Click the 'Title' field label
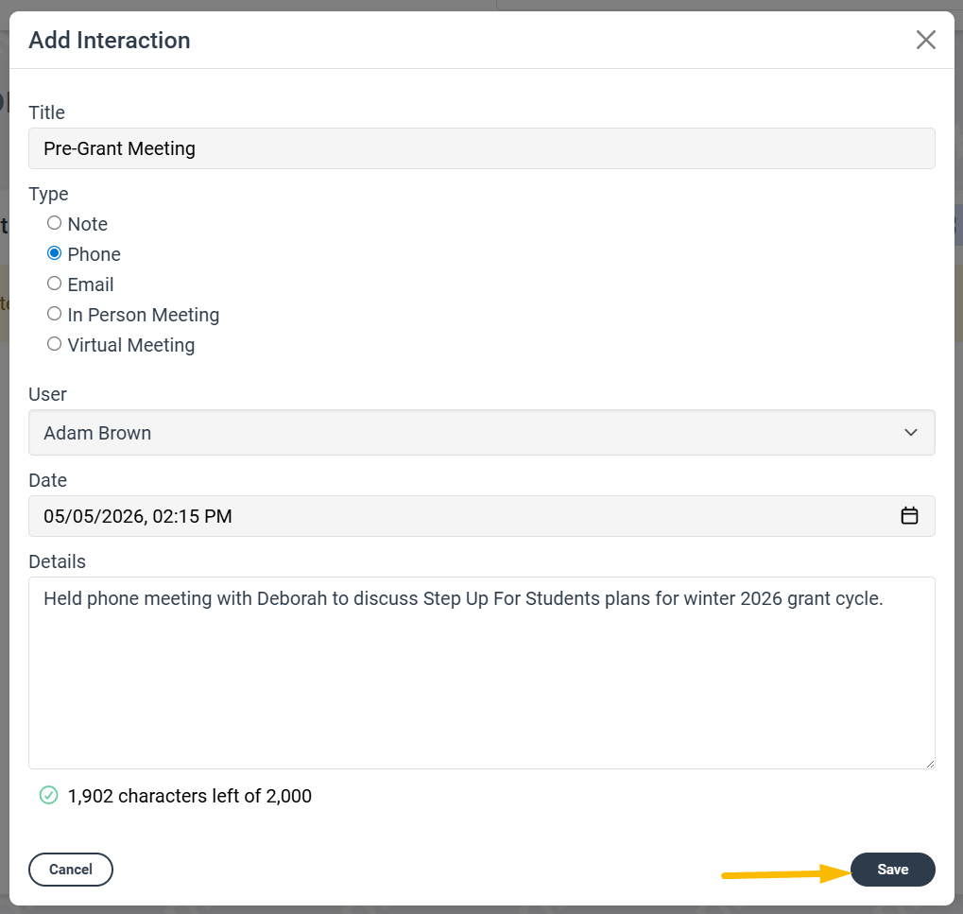Viewport: 963px width, 914px height. [46, 112]
